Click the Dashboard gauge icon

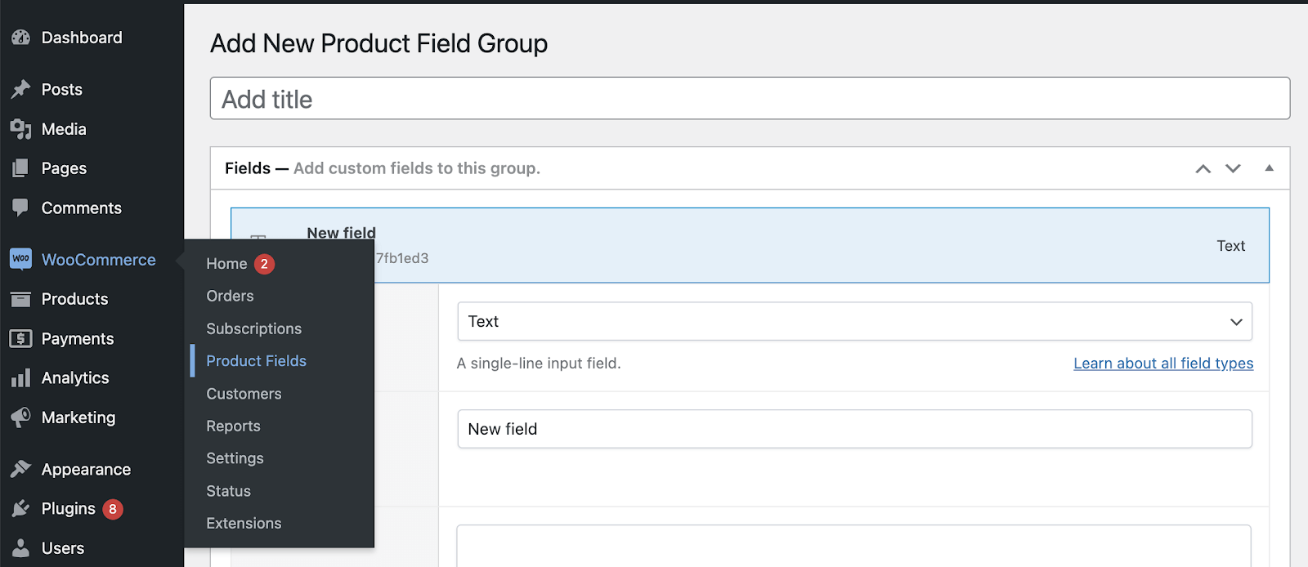click(20, 38)
